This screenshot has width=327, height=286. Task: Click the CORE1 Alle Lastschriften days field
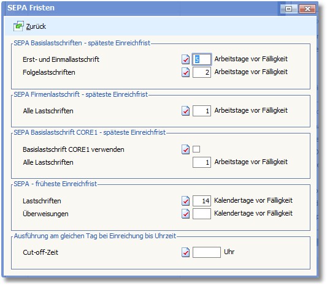tap(202, 162)
